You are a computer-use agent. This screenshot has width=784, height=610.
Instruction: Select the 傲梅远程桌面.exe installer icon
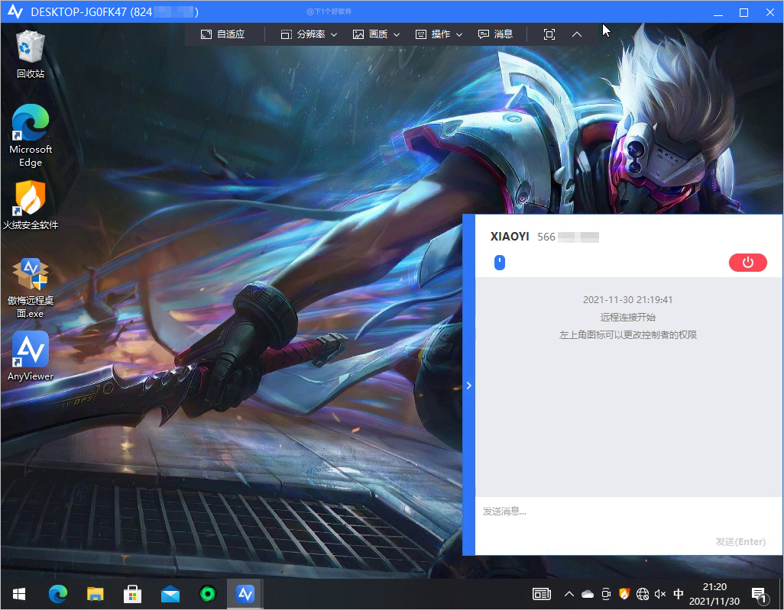pyautogui.click(x=31, y=286)
